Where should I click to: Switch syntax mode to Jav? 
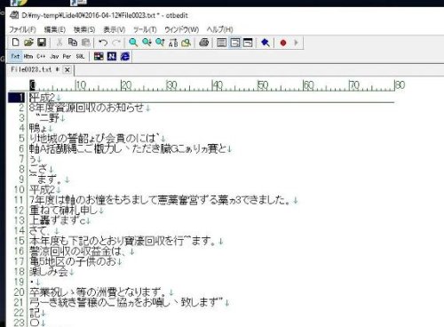click(x=54, y=56)
